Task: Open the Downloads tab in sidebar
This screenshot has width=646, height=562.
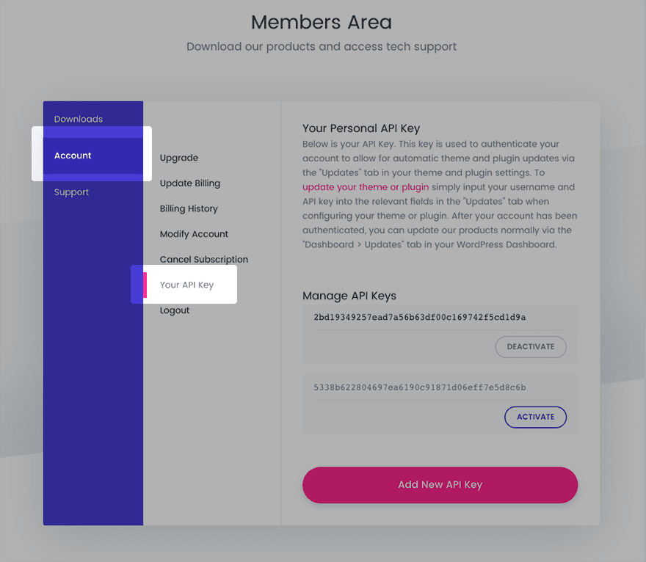Action: [79, 119]
